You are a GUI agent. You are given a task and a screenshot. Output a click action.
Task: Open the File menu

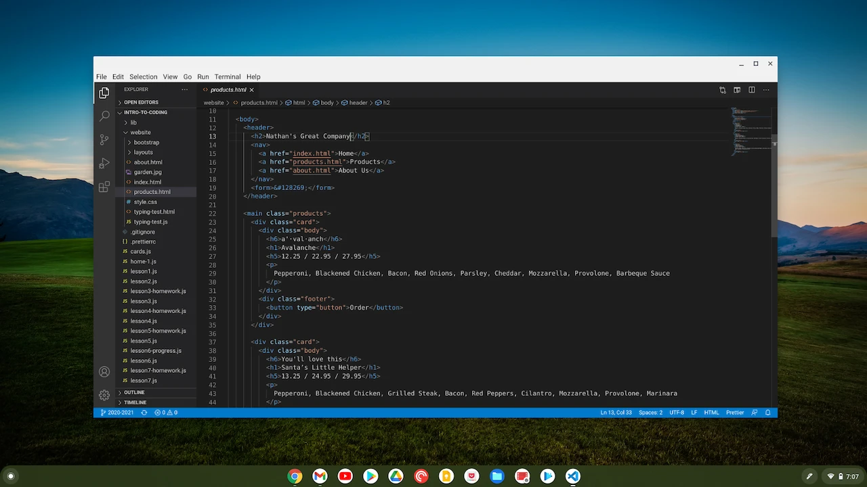pyautogui.click(x=101, y=77)
